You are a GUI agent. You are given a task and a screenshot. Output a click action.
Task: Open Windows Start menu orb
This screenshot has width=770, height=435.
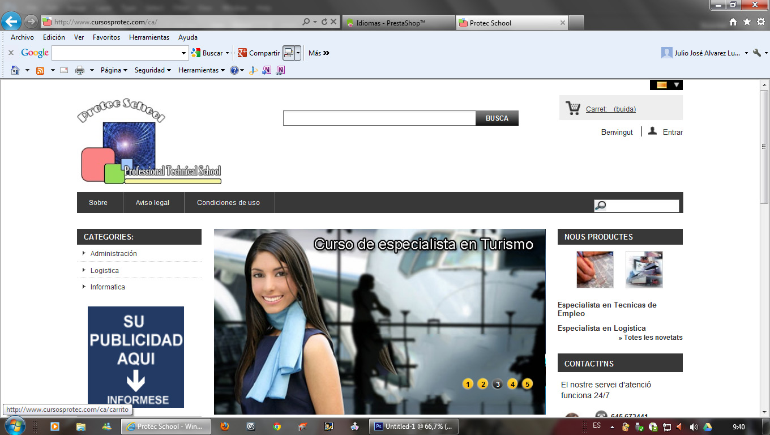click(15, 426)
